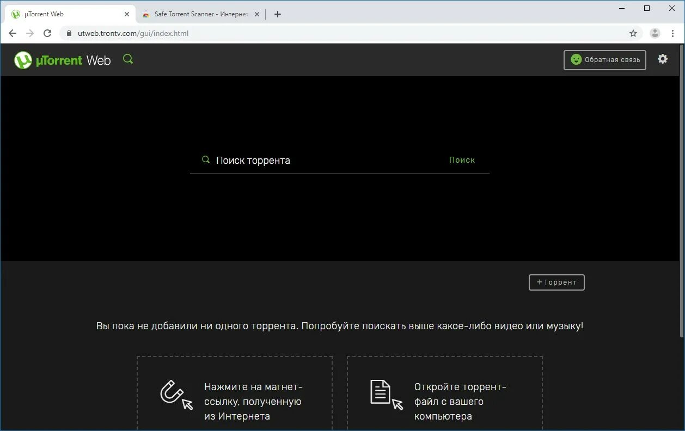Click the green Поиск search button
Image resolution: width=685 pixels, height=431 pixels.
(462, 160)
